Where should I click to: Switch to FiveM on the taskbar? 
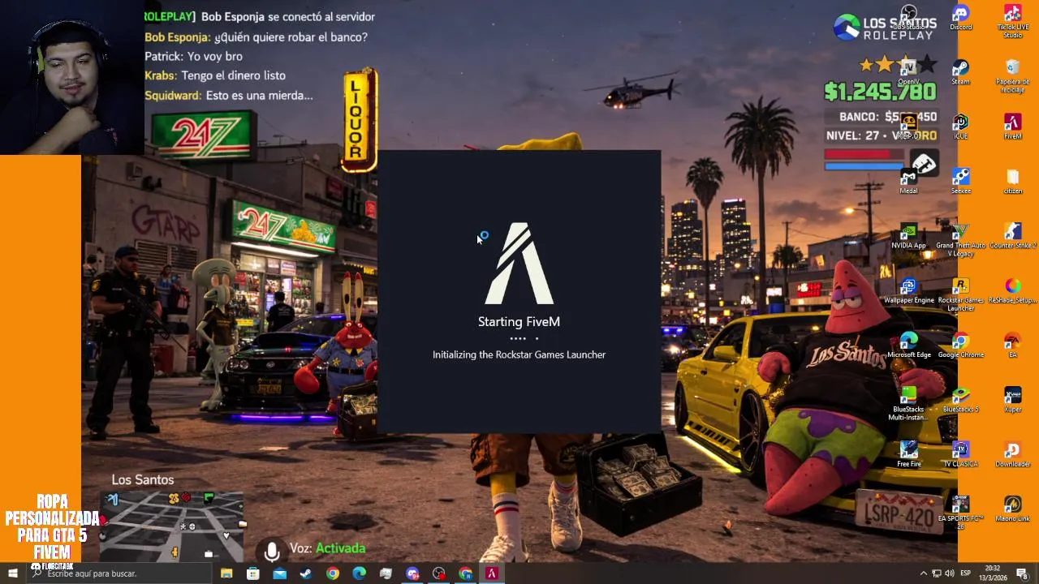pos(491,573)
